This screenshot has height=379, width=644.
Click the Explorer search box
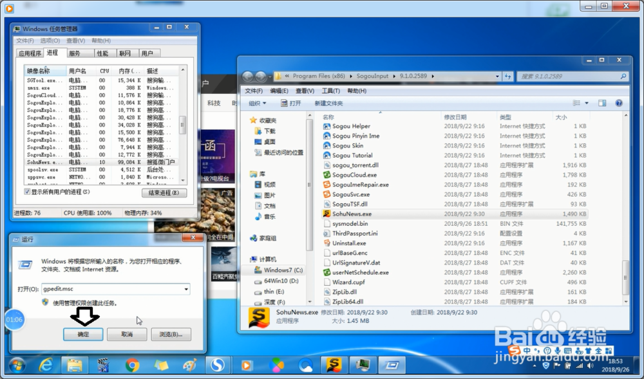tap(573, 77)
